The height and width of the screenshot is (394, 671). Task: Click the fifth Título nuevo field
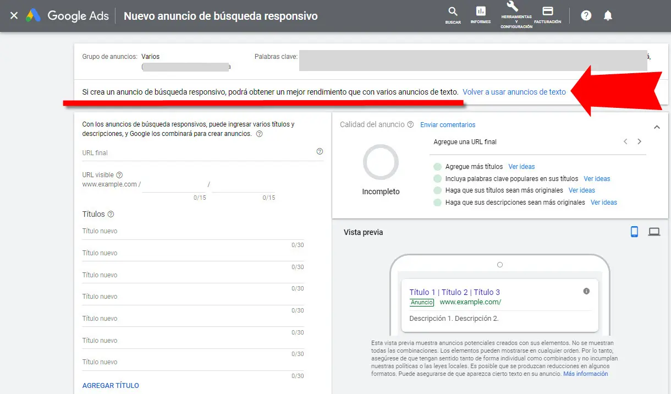193,319
